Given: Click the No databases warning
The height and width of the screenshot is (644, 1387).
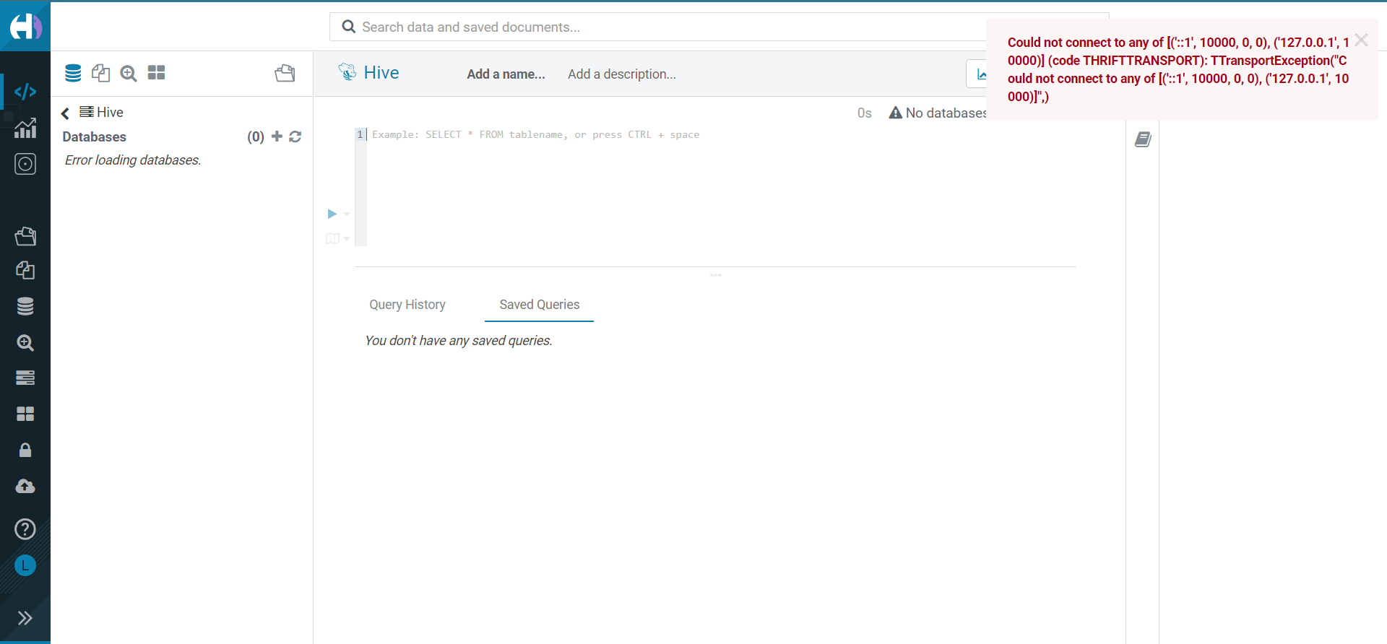Looking at the screenshot, I should point(938,113).
